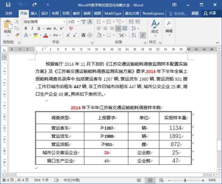Image resolution: width=222 pixels, height=184 pixels.
Task: Apply strikethrough abc formatting
Action: (49, 28)
